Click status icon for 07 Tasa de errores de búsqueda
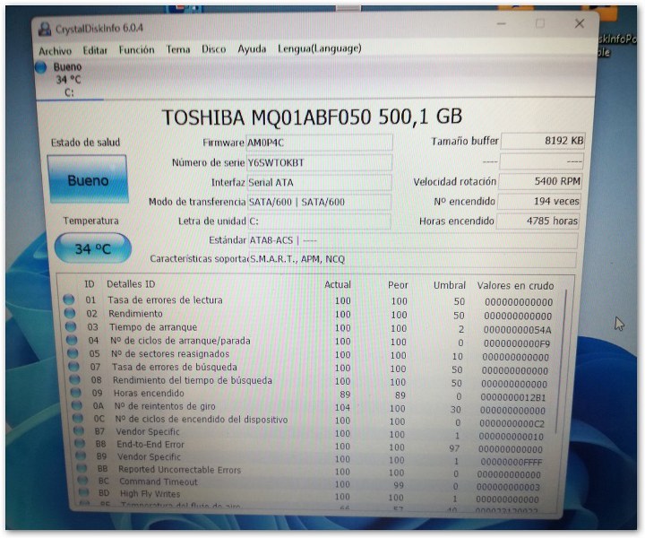The width and height of the screenshot is (645, 538). coord(73,367)
